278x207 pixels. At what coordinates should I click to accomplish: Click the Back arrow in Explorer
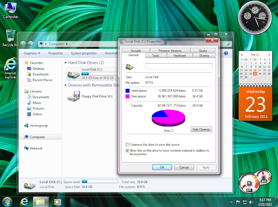23,44
